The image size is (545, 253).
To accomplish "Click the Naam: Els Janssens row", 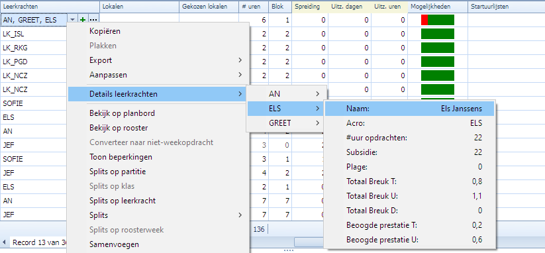I will [409, 109].
